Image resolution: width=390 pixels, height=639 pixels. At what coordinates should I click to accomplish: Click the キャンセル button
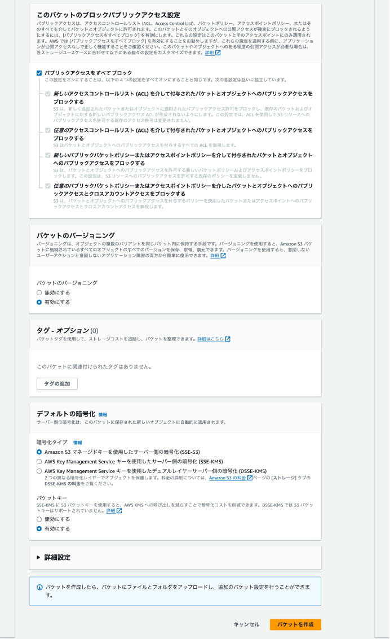(246, 624)
